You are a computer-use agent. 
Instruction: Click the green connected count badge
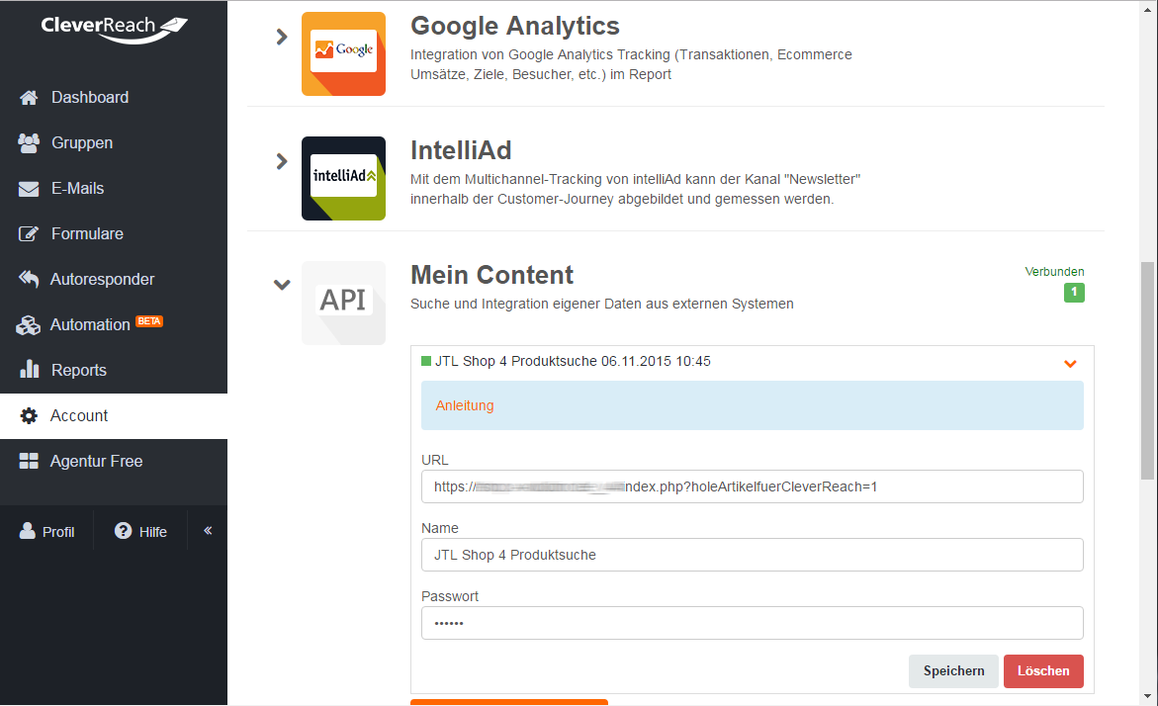tap(1074, 293)
